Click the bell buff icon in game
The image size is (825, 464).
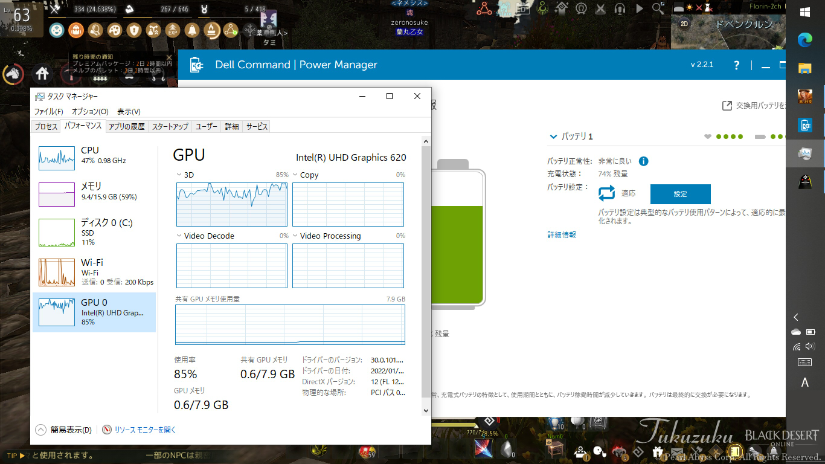tap(192, 30)
